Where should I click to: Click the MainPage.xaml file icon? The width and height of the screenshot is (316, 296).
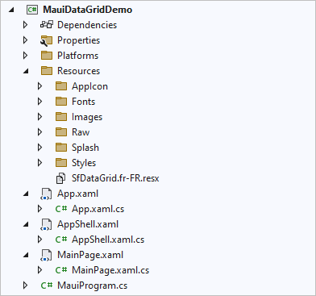pos(46,256)
